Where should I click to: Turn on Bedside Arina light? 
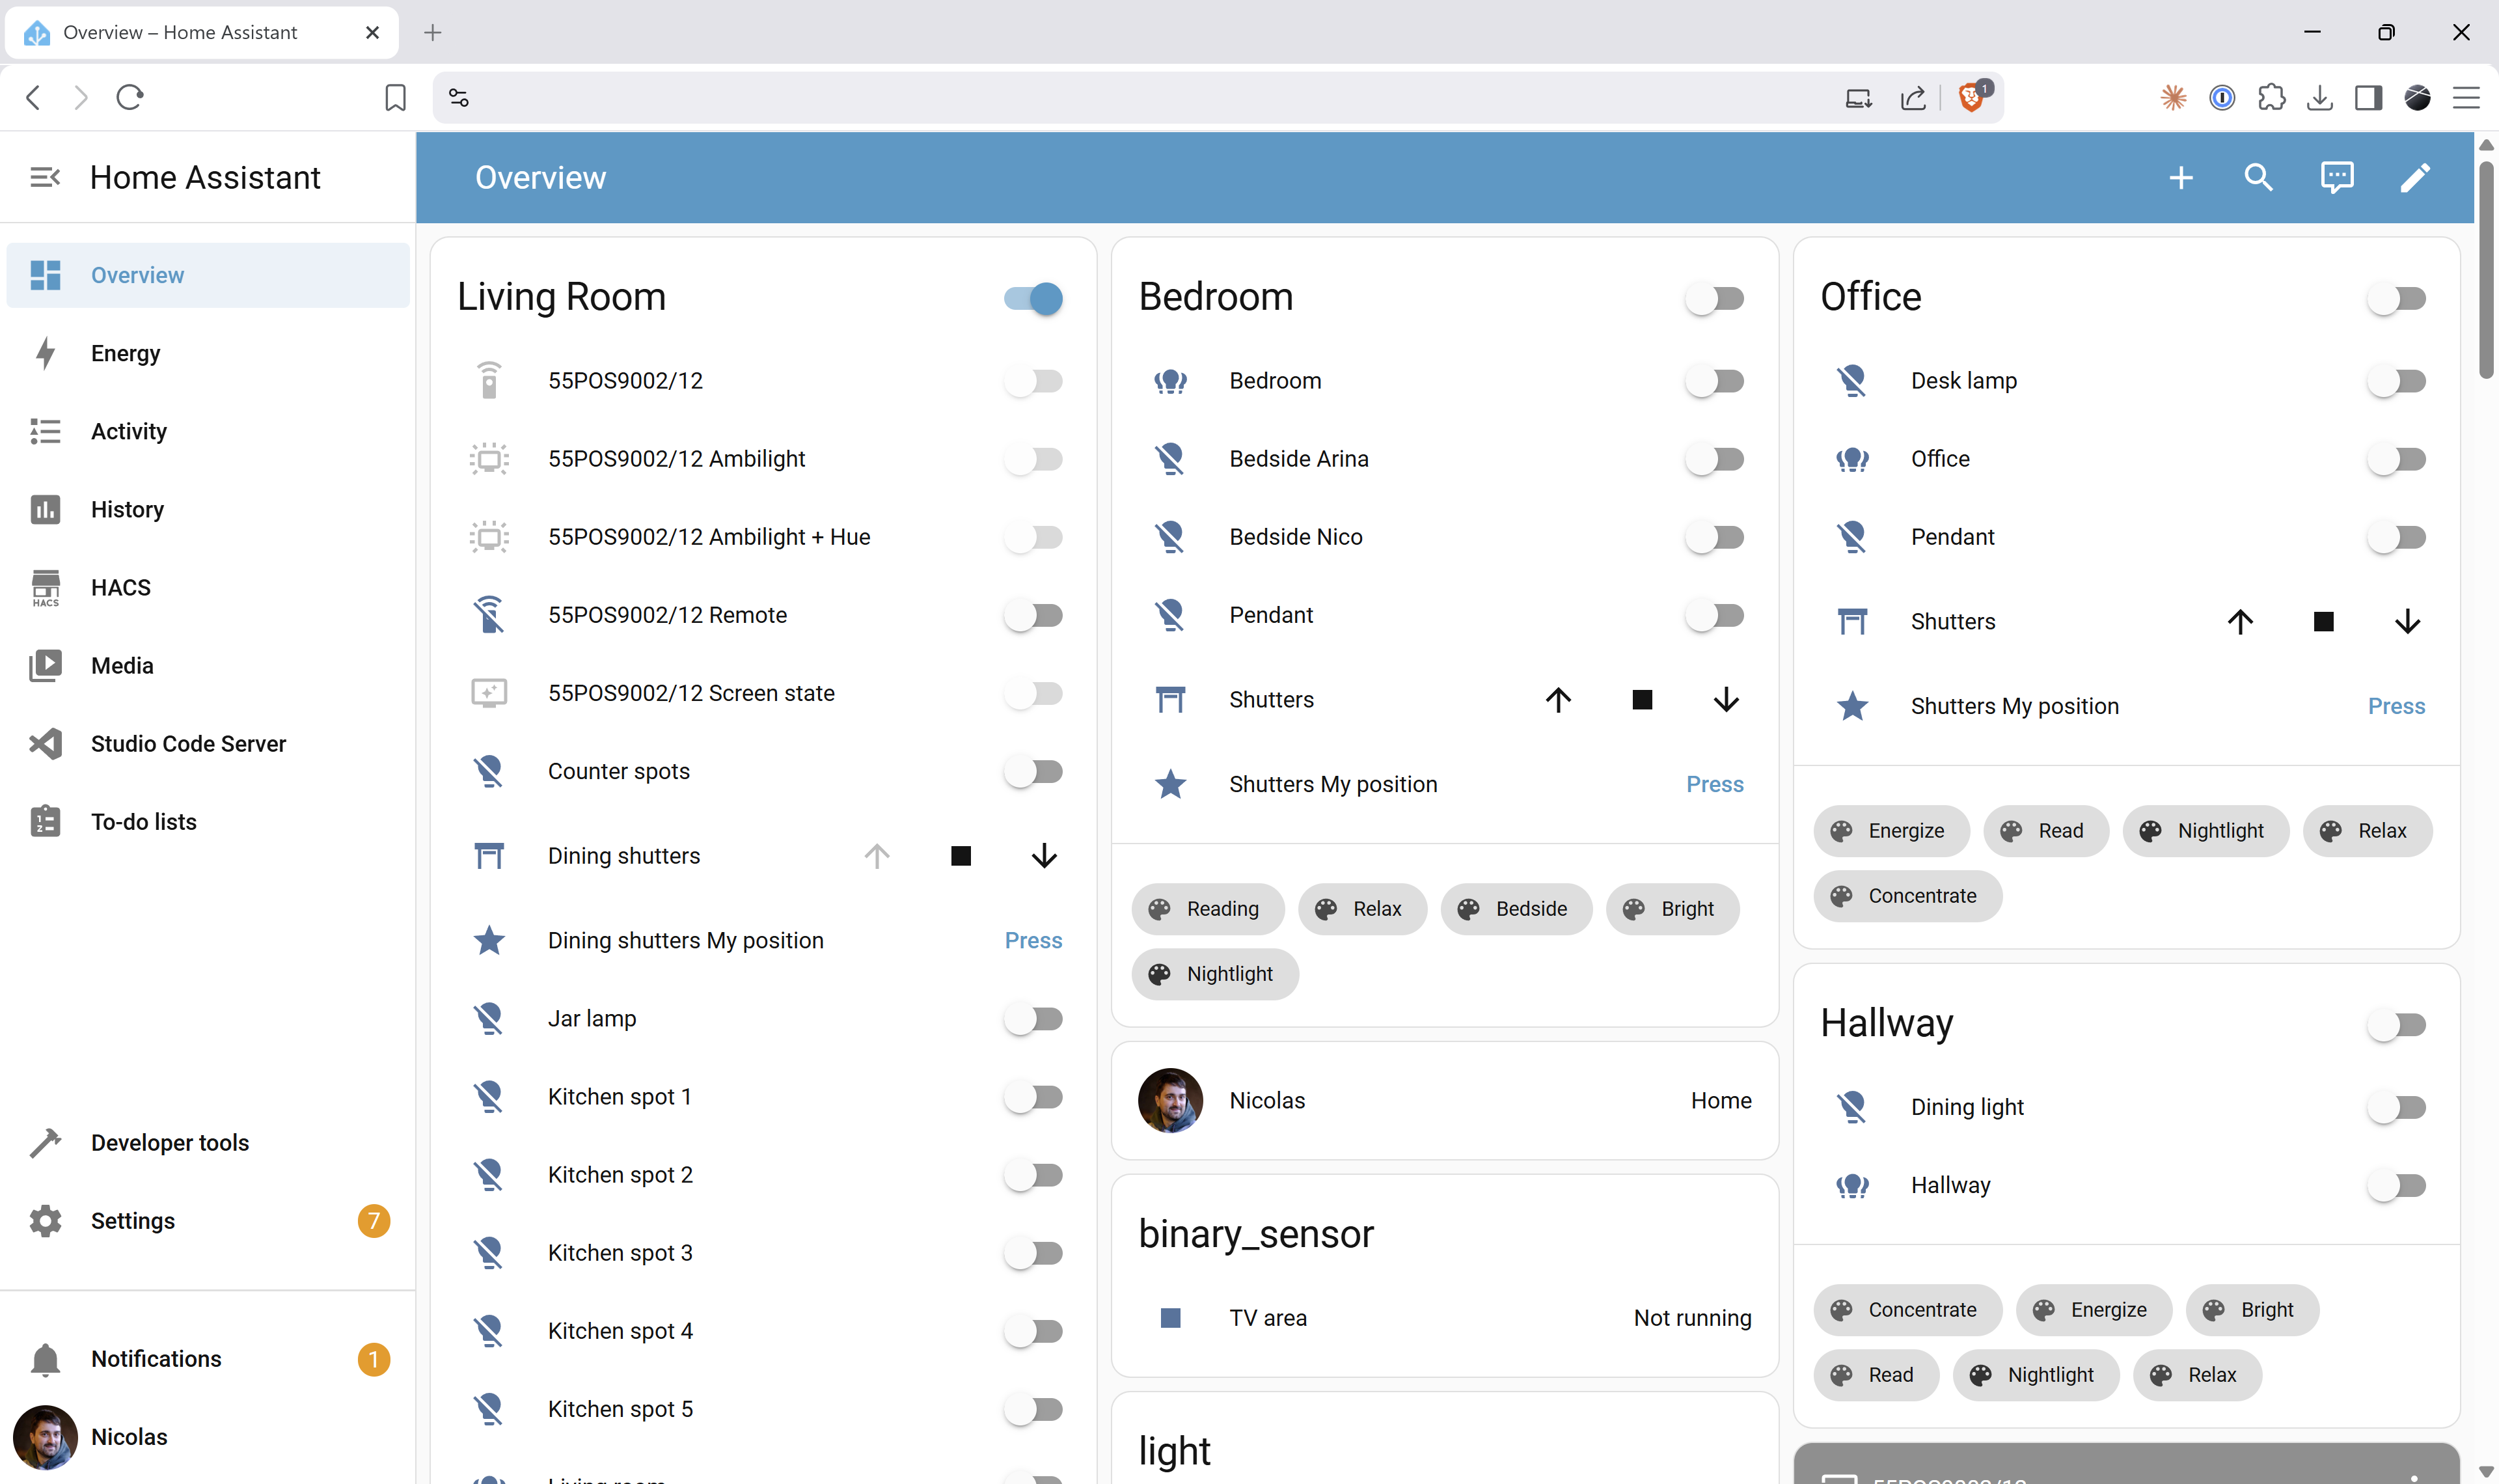[1715, 459]
